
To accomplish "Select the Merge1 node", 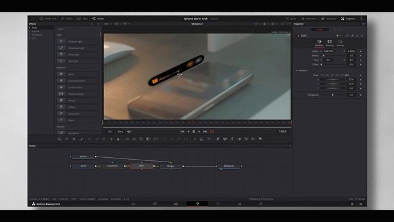I will [171, 166].
